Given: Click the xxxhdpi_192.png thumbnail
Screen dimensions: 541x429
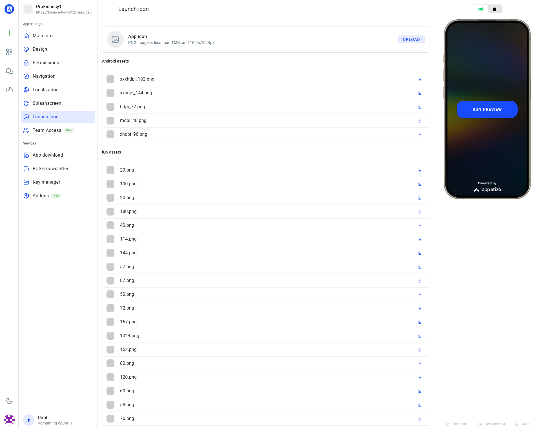Looking at the screenshot, I should [110, 79].
